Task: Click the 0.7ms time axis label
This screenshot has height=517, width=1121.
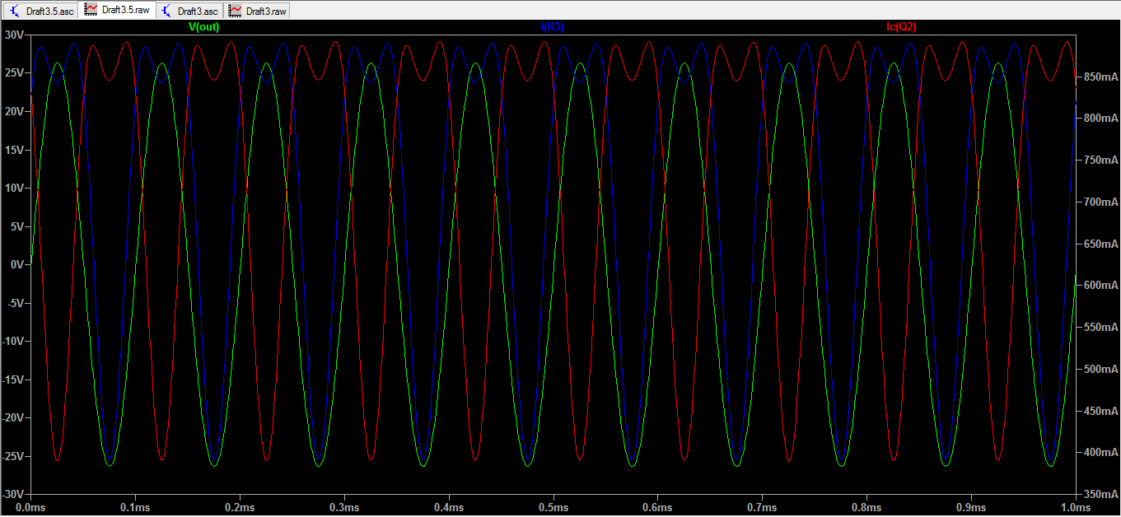Action: [762, 509]
